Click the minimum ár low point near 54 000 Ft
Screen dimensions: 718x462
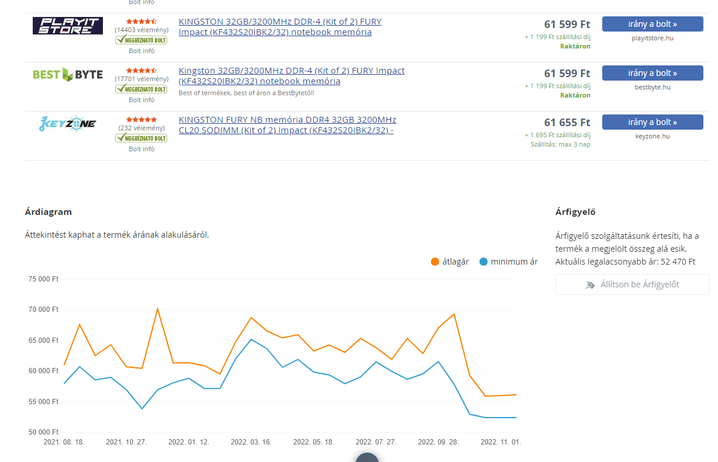point(142,408)
